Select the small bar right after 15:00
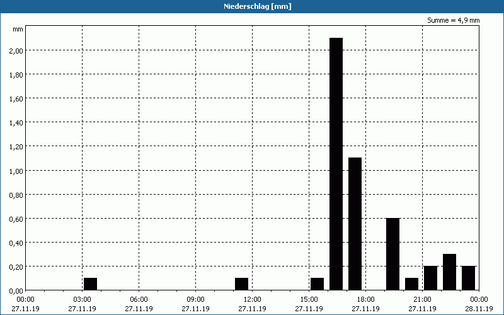Screen dimensions: 504x315 (318, 284)
